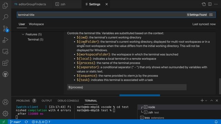
Task: Click the ${task} variable text
Action: 83,80
